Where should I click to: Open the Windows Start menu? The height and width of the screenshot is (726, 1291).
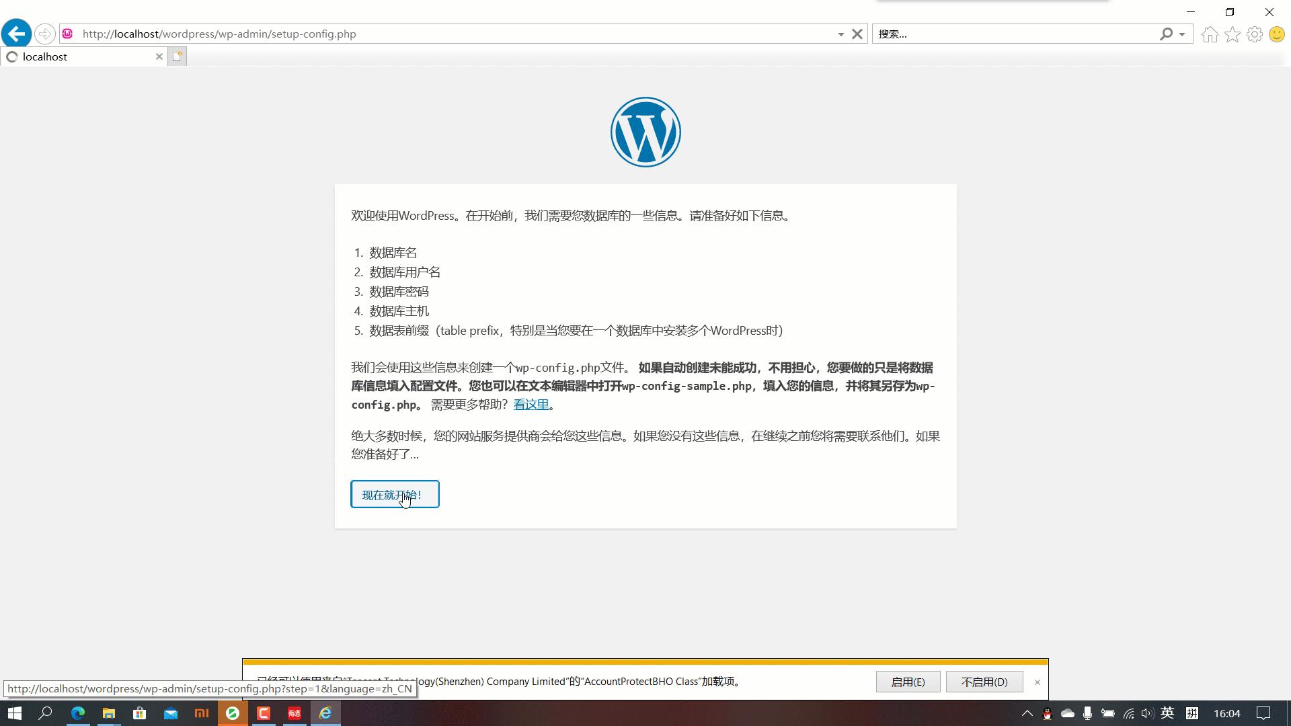(15, 713)
